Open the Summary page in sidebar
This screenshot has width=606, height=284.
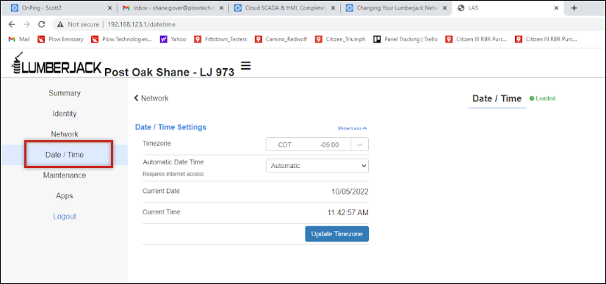(x=65, y=93)
